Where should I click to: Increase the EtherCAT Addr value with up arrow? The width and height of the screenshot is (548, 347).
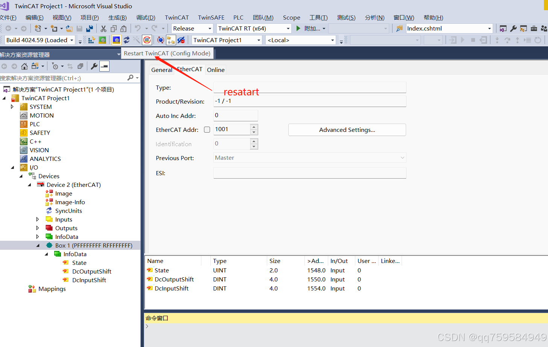tap(254, 127)
